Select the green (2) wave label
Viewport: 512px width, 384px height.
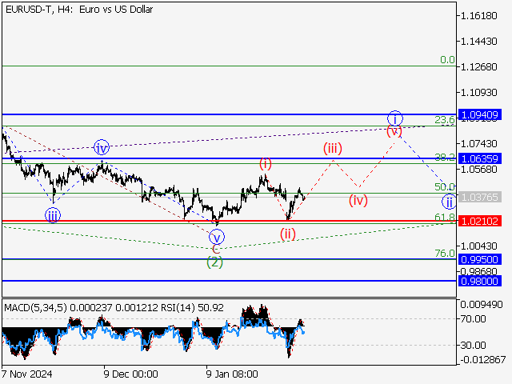[214, 262]
